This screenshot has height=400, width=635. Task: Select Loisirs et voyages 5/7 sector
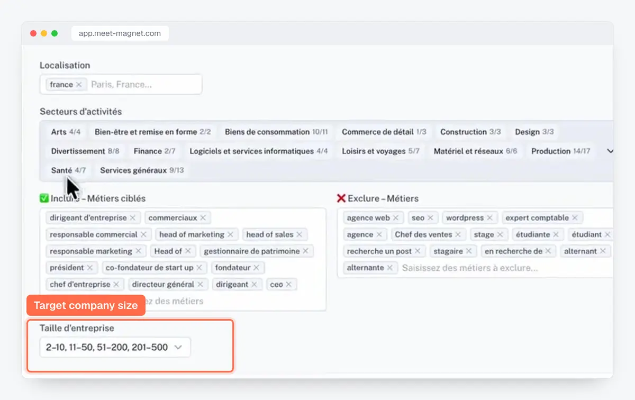(x=380, y=151)
